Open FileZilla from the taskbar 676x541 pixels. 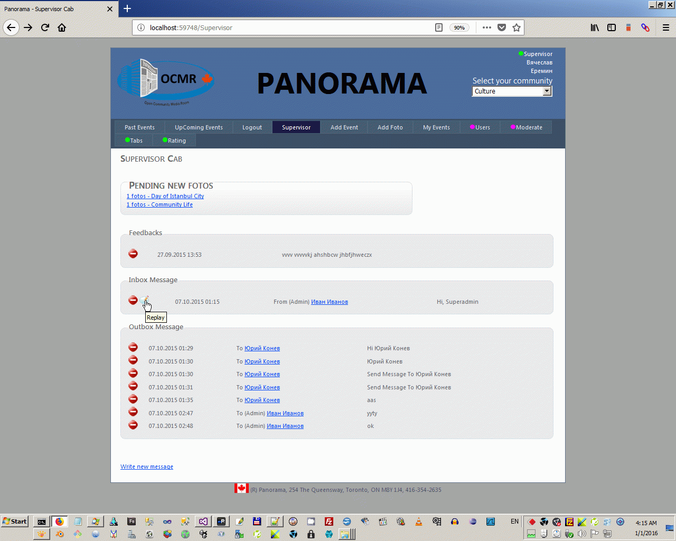[x=329, y=521]
